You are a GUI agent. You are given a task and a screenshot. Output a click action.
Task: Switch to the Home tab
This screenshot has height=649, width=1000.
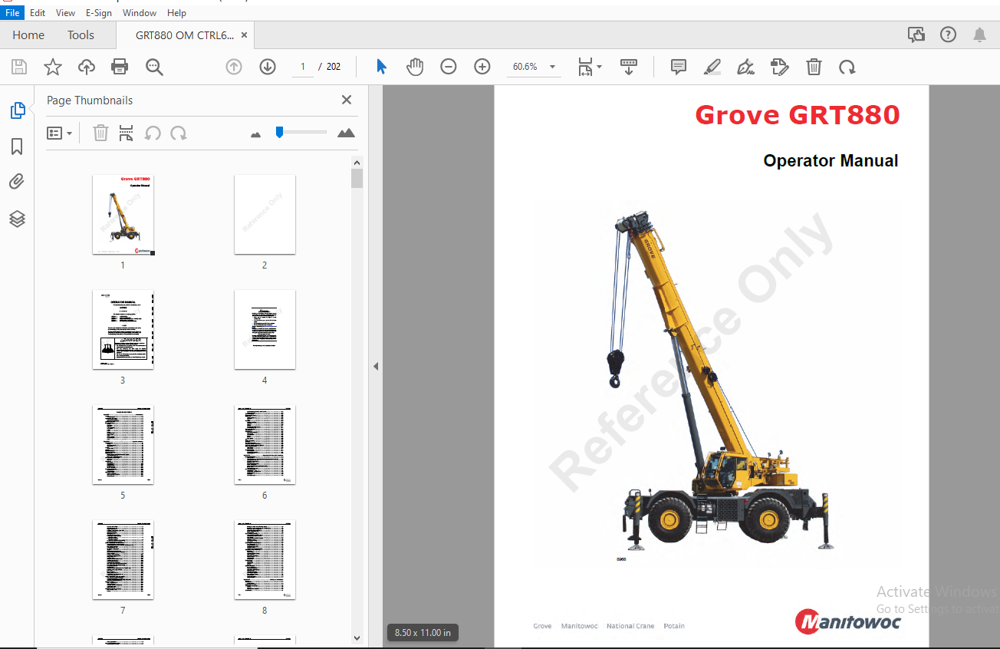pos(28,35)
